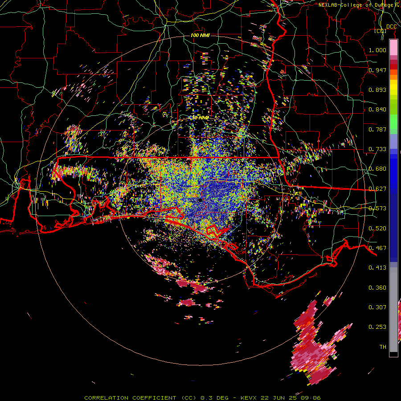Click the black radar site dot at center
The width and height of the screenshot is (401, 401).
pyautogui.click(x=200, y=200)
